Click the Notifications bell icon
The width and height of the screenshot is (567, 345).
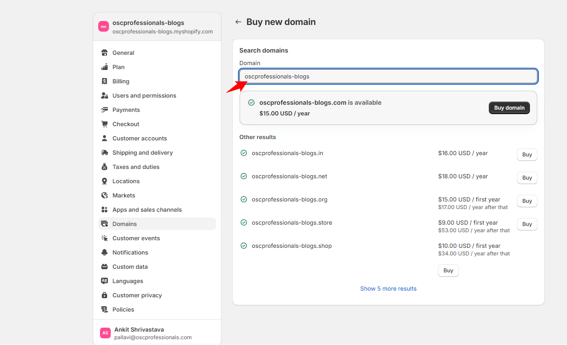click(x=104, y=252)
